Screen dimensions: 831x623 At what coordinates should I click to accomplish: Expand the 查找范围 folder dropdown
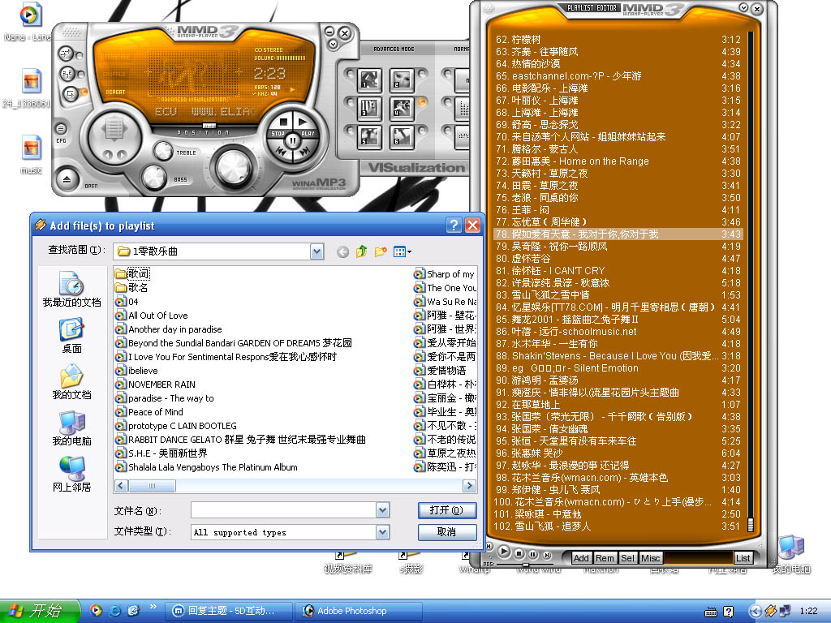pos(317,251)
